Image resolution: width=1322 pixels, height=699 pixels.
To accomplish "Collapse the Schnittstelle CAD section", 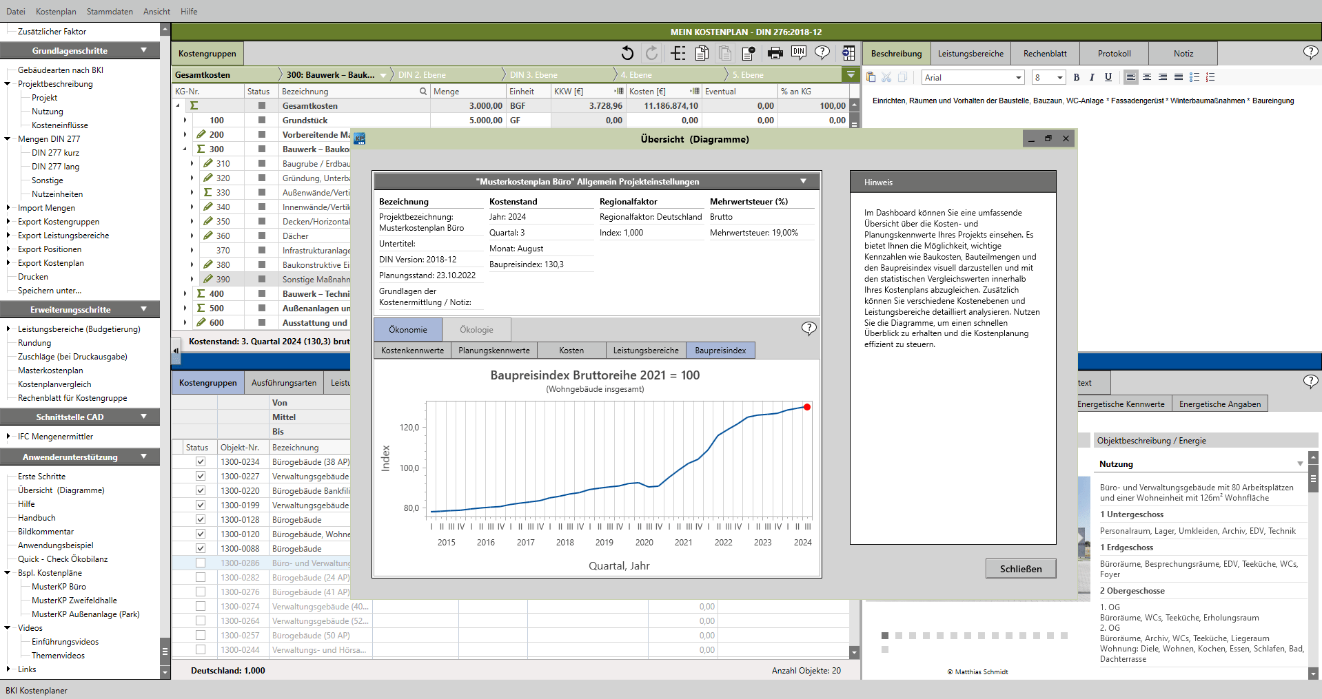I will (144, 417).
